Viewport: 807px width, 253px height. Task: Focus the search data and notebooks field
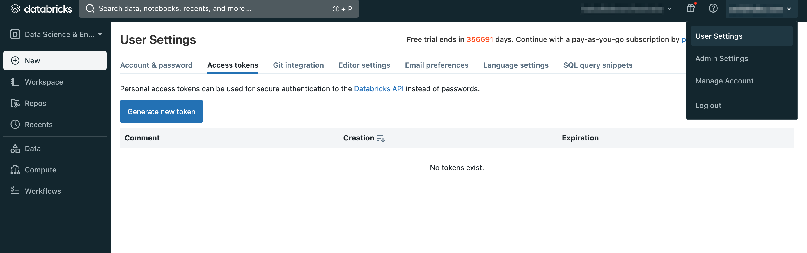pyautogui.click(x=213, y=9)
